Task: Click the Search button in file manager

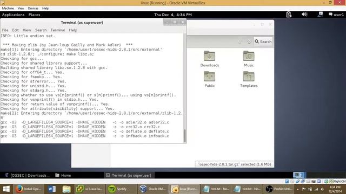Action: 263,41
